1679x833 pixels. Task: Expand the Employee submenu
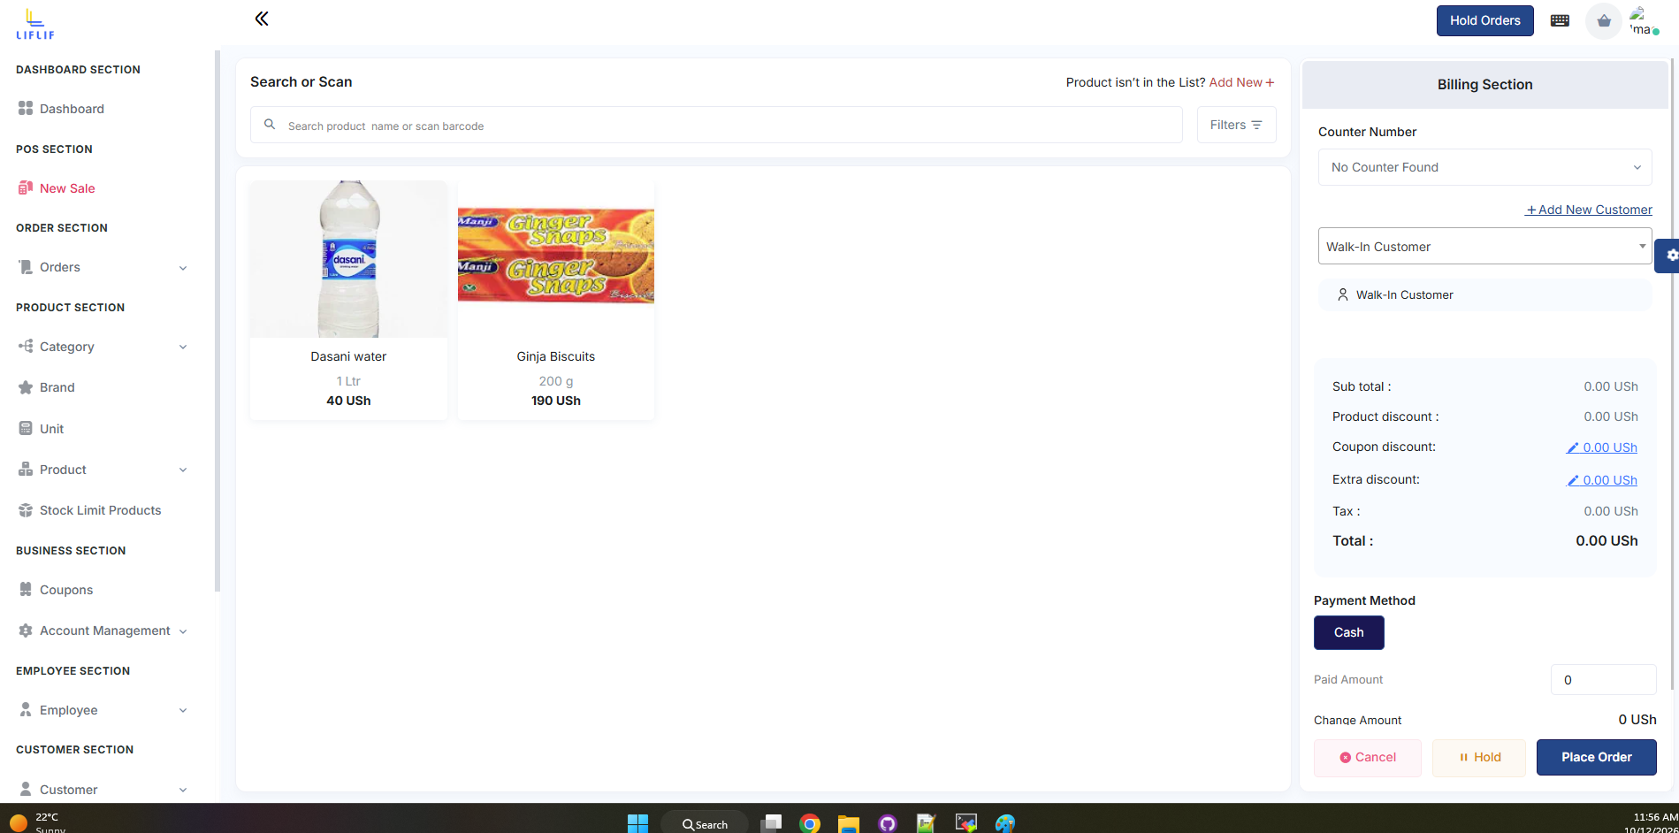(x=183, y=710)
